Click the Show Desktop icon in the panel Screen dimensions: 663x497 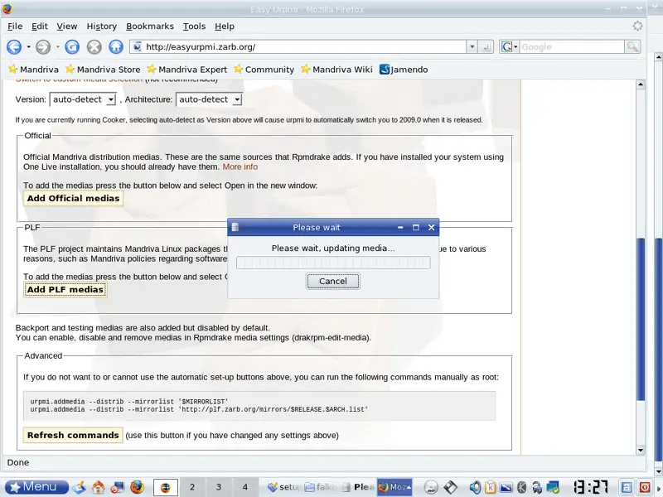[79, 487]
